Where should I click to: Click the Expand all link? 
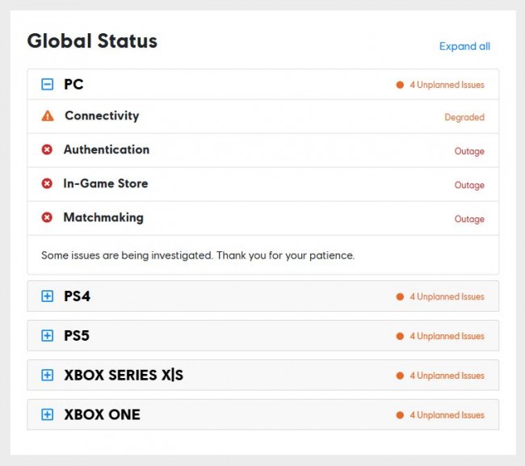click(x=464, y=46)
